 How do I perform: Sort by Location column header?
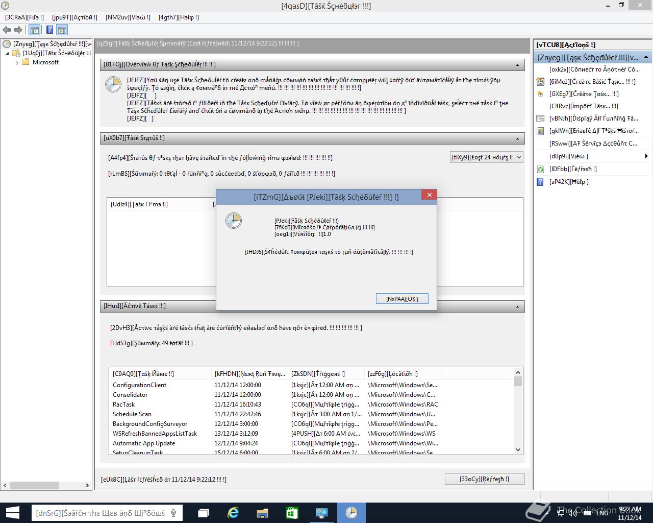click(x=403, y=374)
